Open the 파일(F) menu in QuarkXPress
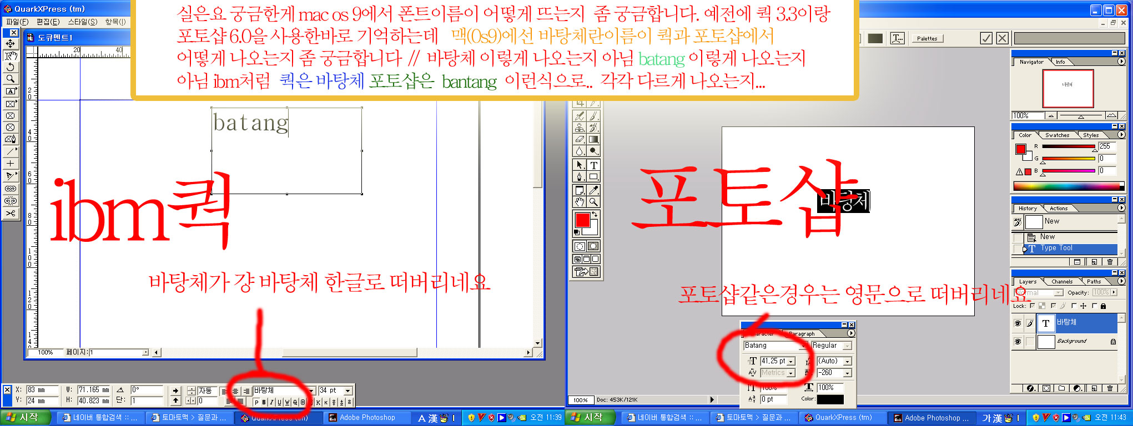The width and height of the screenshot is (1133, 426). click(x=17, y=22)
